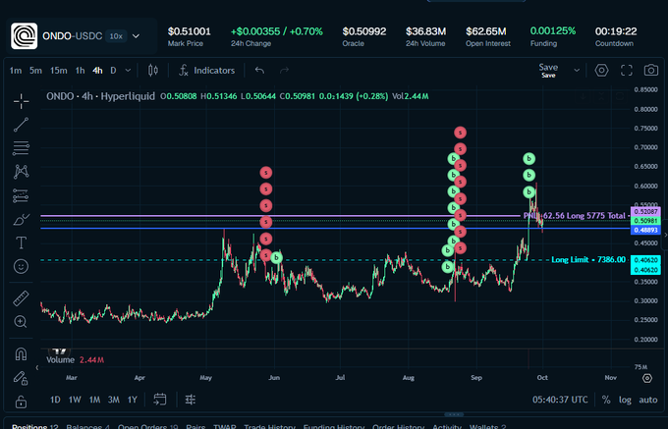Screen dimensions: 668x429
Task: Toggle the magnet snap mode
Action: coord(21,354)
